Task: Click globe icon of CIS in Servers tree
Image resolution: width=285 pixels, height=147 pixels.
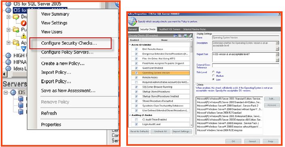Action: point(13,92)
